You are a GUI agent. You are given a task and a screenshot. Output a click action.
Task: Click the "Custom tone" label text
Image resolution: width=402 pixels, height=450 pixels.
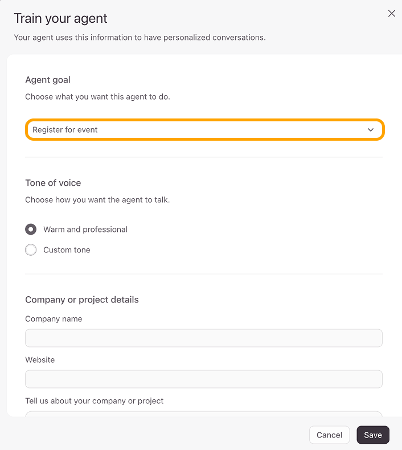67,250
